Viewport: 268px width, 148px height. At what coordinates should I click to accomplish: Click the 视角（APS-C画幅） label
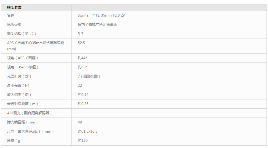(23, 58)
